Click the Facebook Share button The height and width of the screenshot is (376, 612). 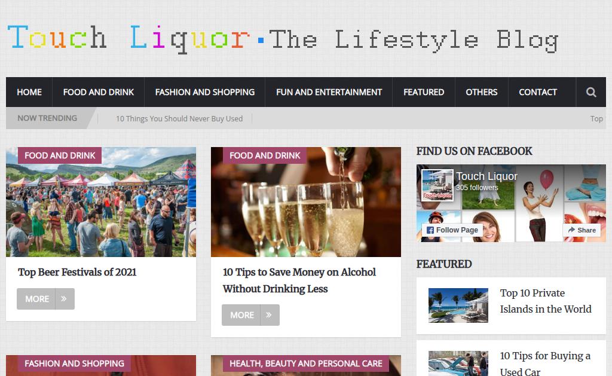[x=582, y=230]
